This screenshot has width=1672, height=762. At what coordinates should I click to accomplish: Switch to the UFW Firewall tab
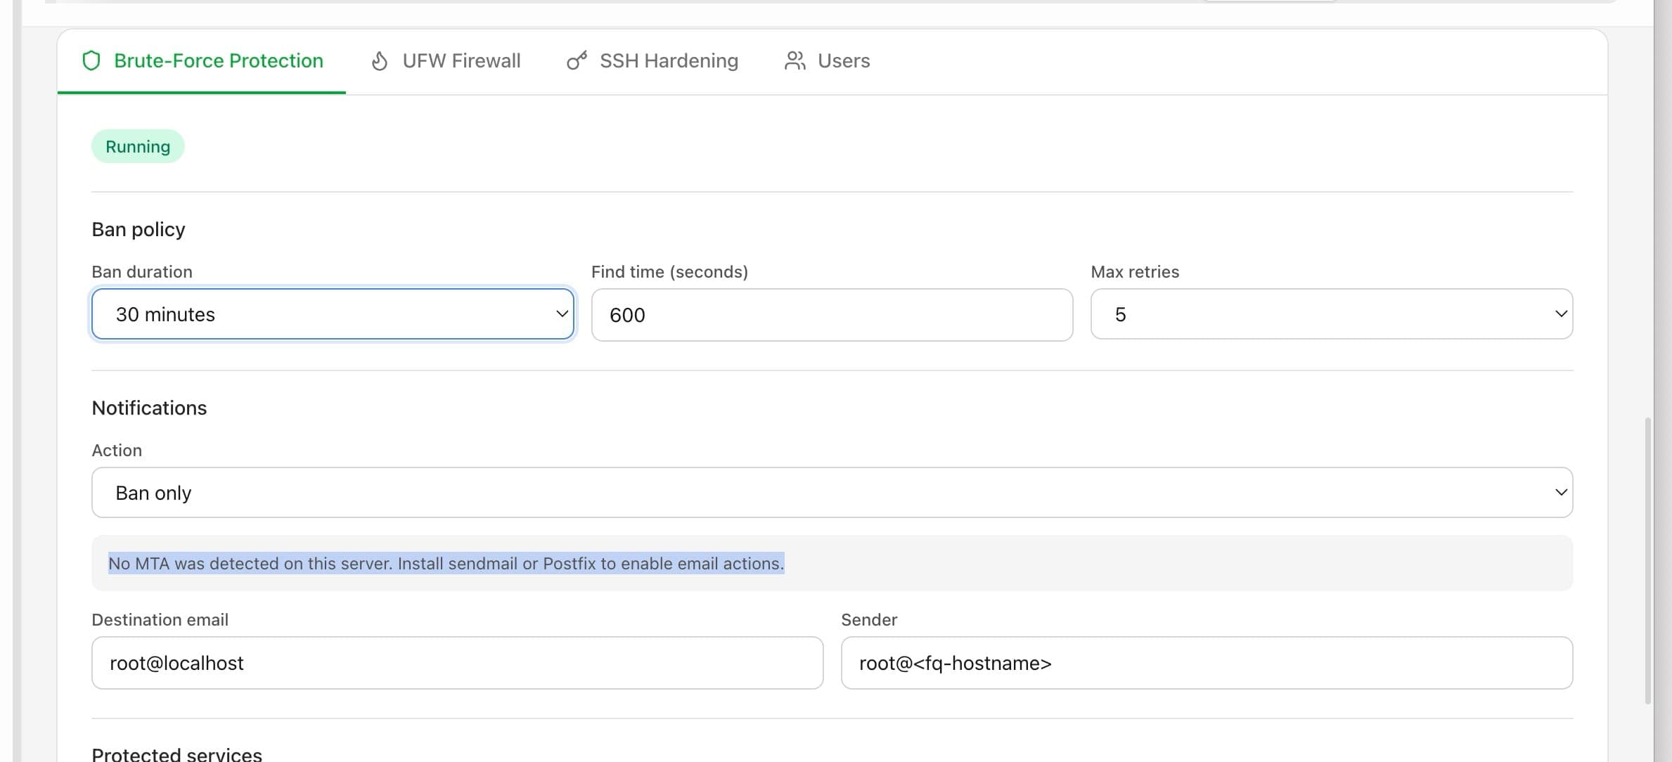(446, 61)
